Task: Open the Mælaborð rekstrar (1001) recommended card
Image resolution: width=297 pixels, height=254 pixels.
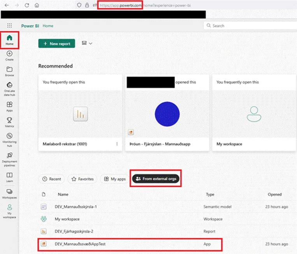Action: (x=80, y=113)
